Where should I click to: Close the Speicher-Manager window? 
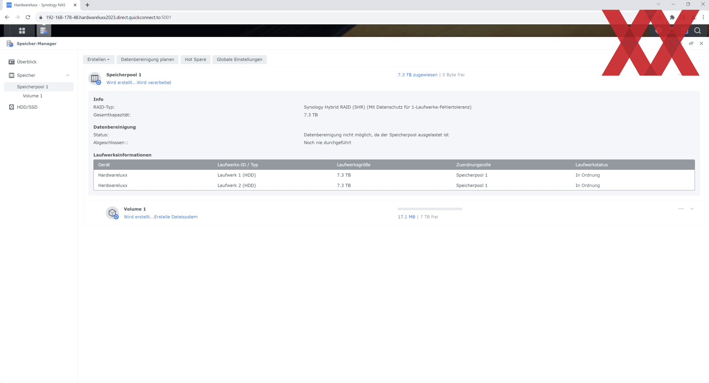(x=701, y=44)
